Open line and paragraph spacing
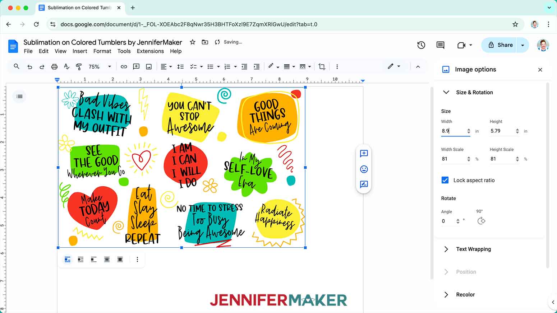Screen dimensions: 557x313 [x=180, y=67]
